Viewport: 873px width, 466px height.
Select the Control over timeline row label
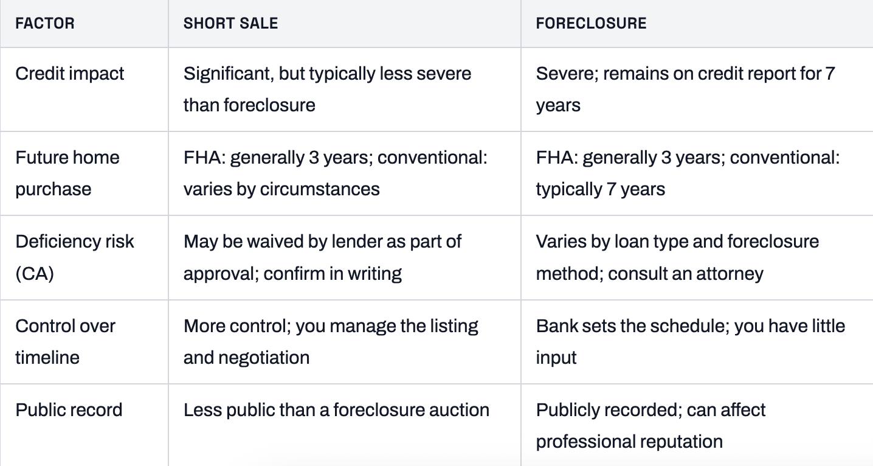[65, 341]
